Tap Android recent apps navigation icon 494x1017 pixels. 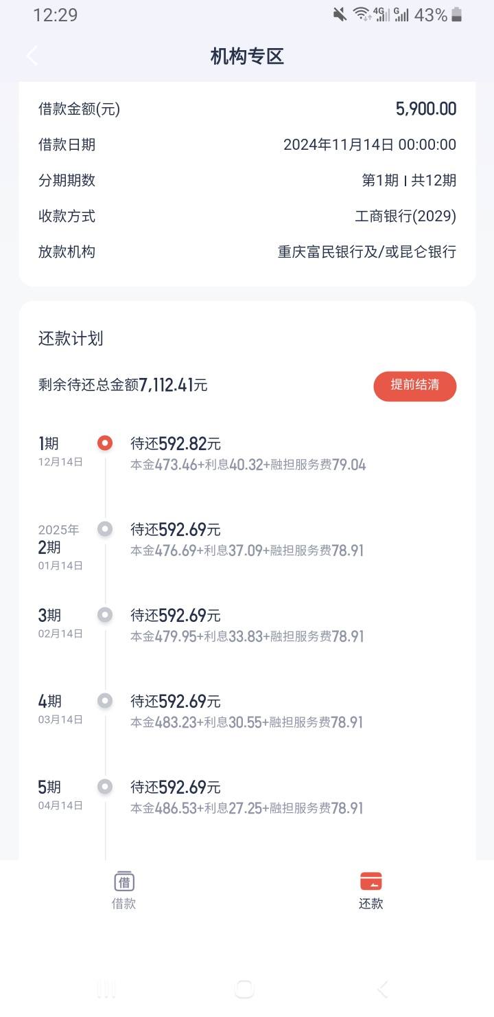click(106, 990)
